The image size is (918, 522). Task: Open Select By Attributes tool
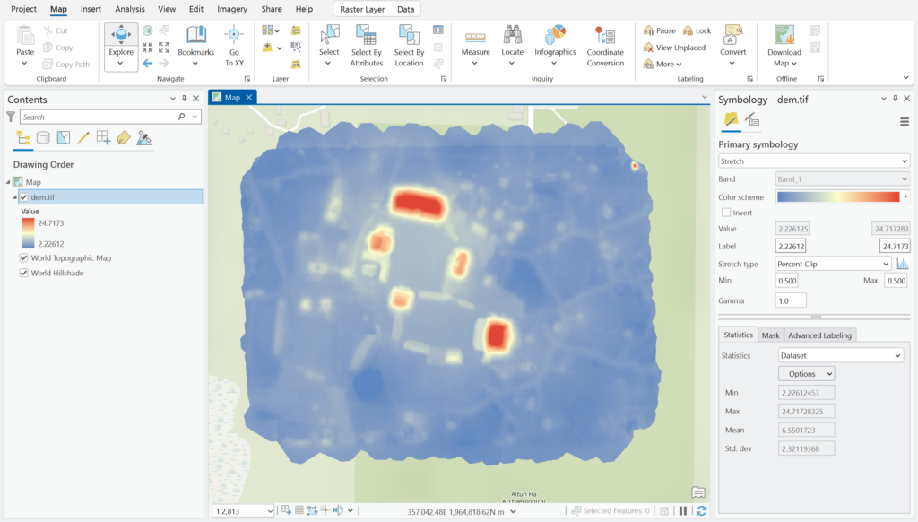(367, 46)
